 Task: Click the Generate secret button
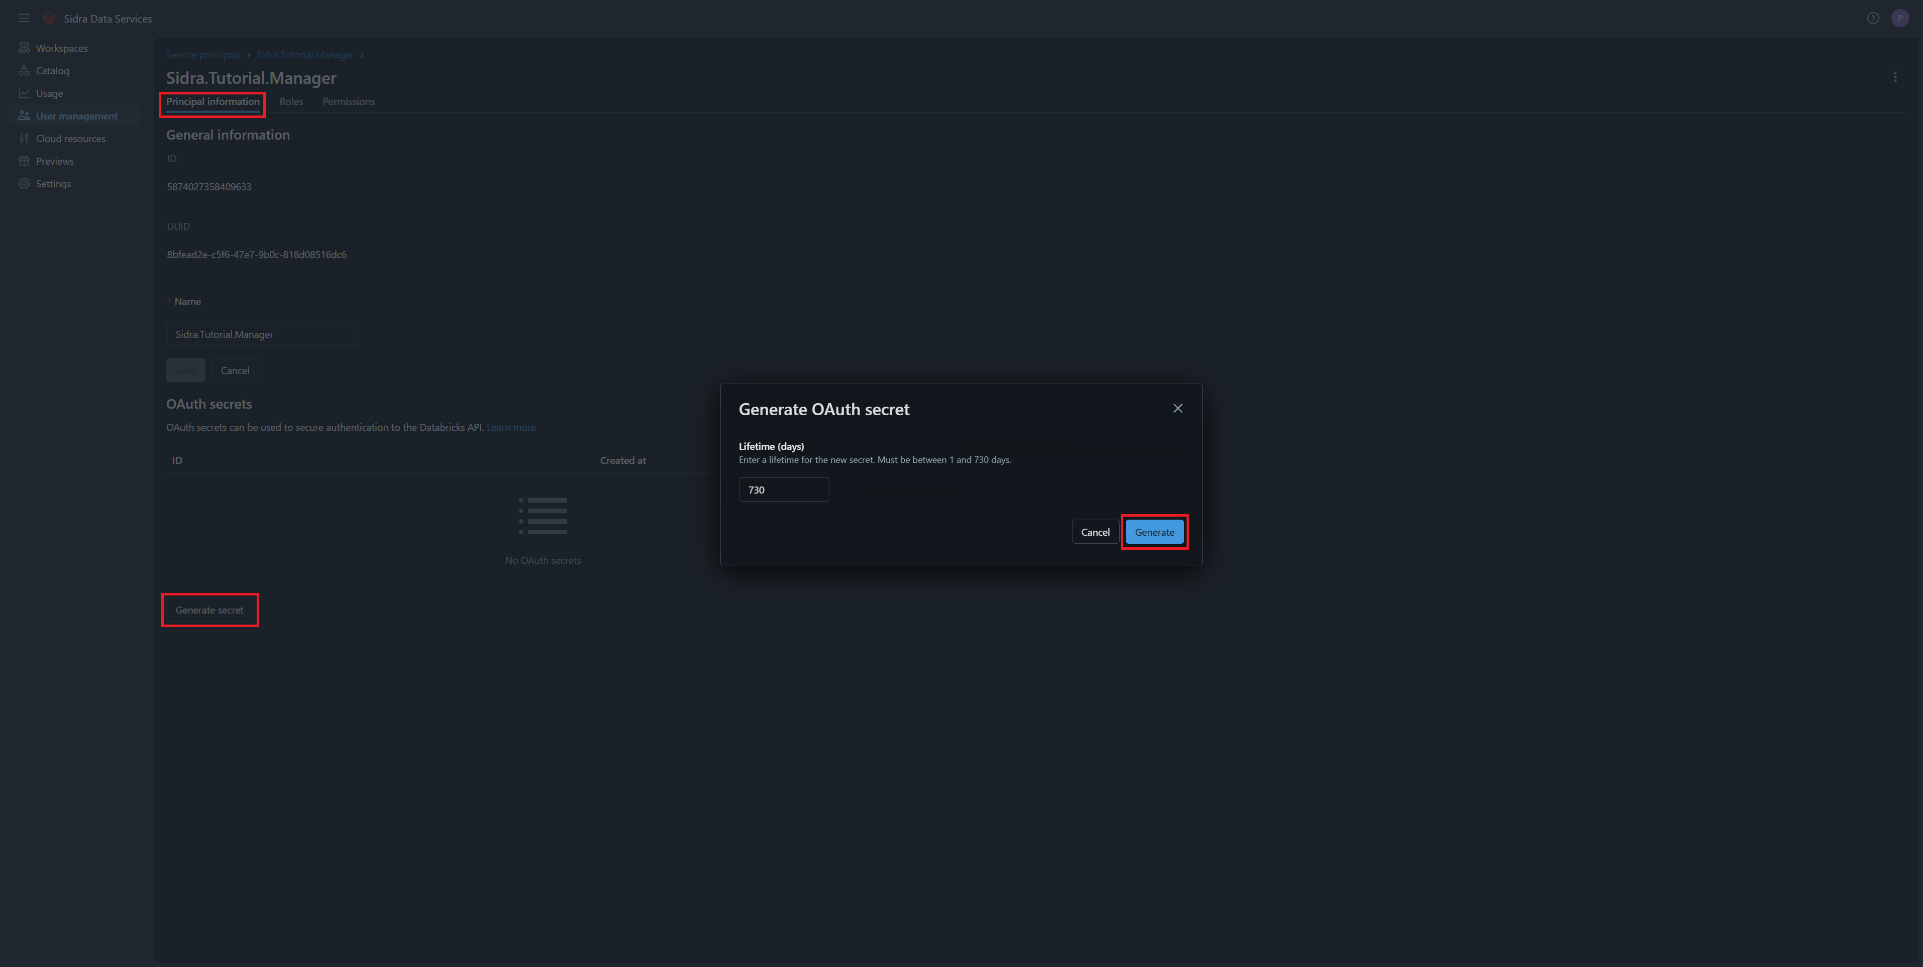[x=210, y=611]
